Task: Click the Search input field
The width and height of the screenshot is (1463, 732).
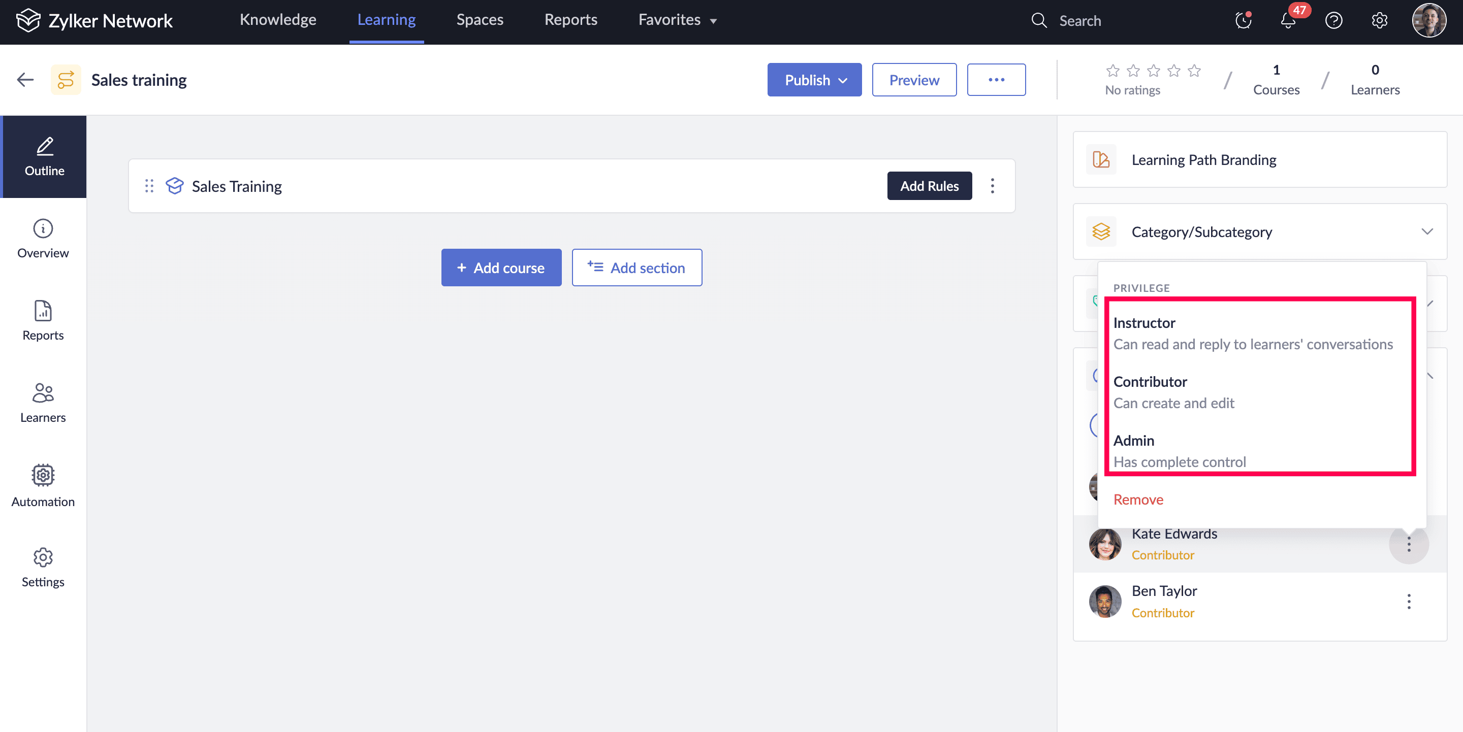Action: [x=1079, y=21]
